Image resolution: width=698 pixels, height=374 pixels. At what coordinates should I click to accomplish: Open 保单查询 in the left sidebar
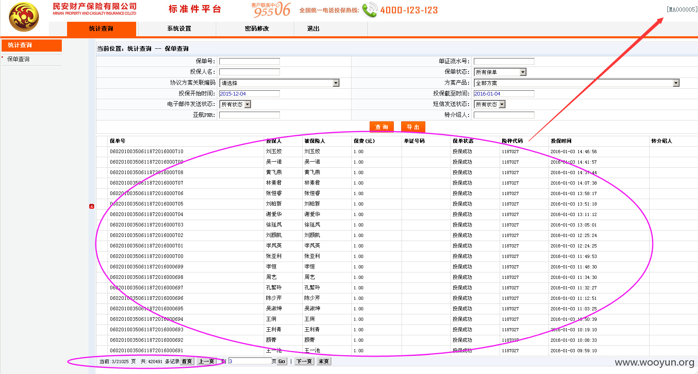19,59
